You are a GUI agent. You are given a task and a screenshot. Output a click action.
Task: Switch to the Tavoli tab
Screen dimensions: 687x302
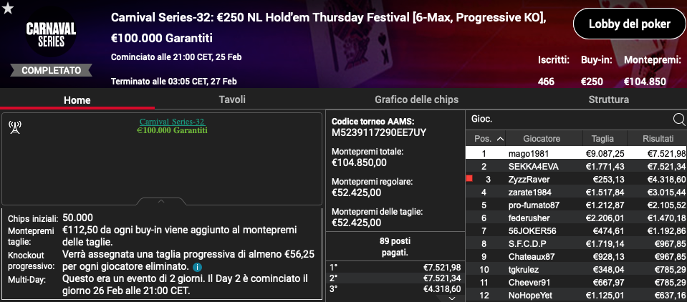[x=232, y=99]
